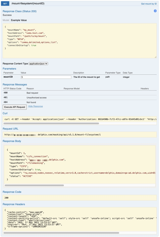Click the Request URL section heading
The image size is (160, 237).
coord(10,128)
